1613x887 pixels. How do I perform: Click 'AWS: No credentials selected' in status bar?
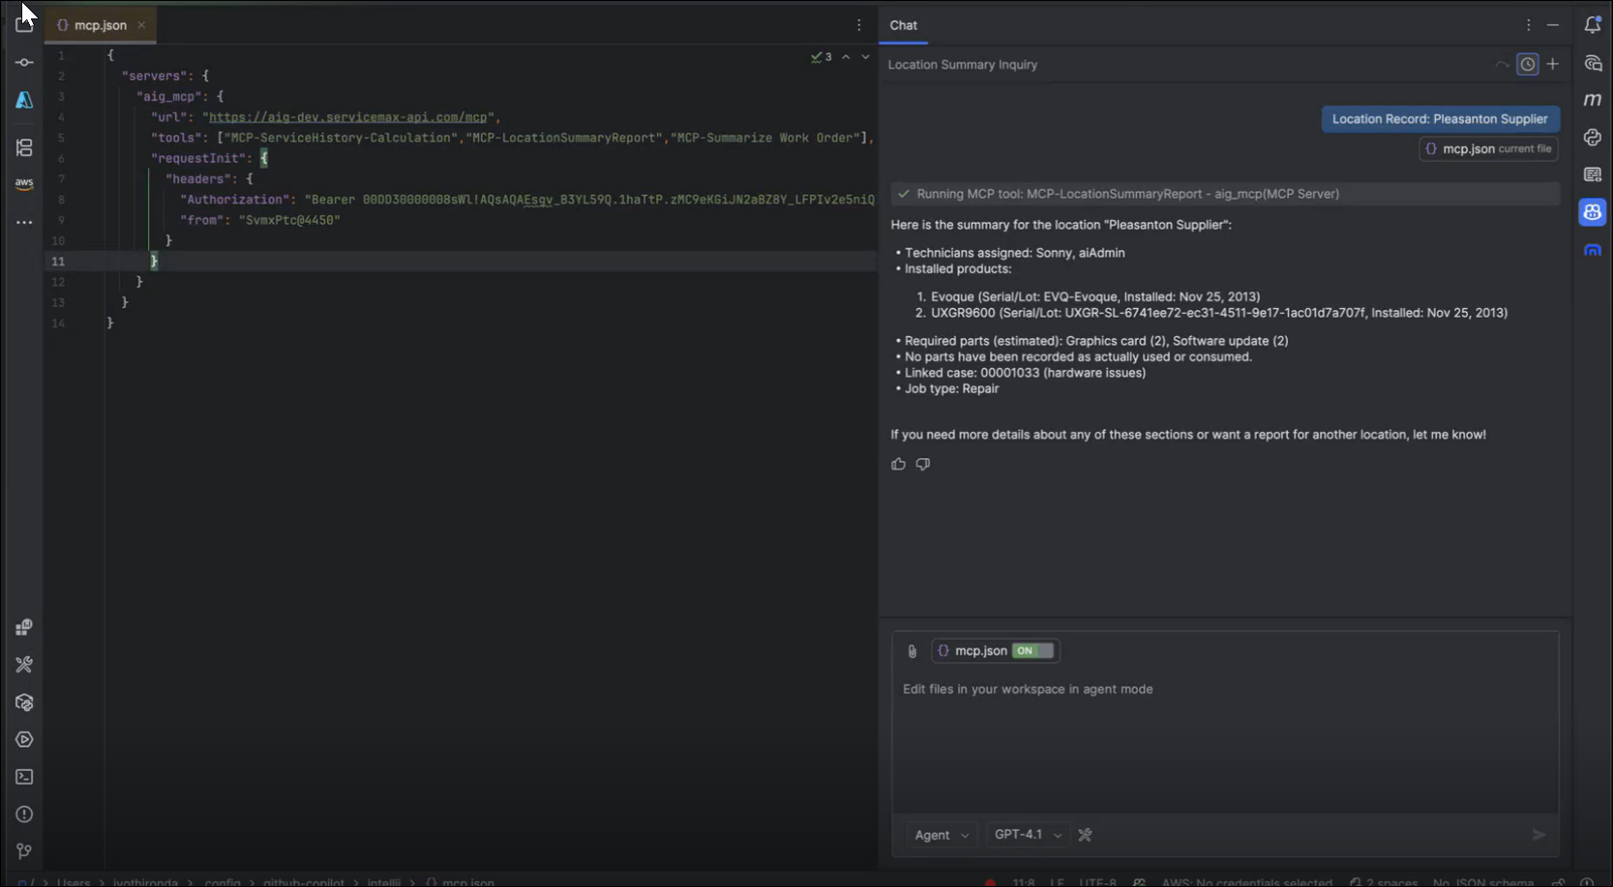pyautogui.click(x=1246, y=882)
